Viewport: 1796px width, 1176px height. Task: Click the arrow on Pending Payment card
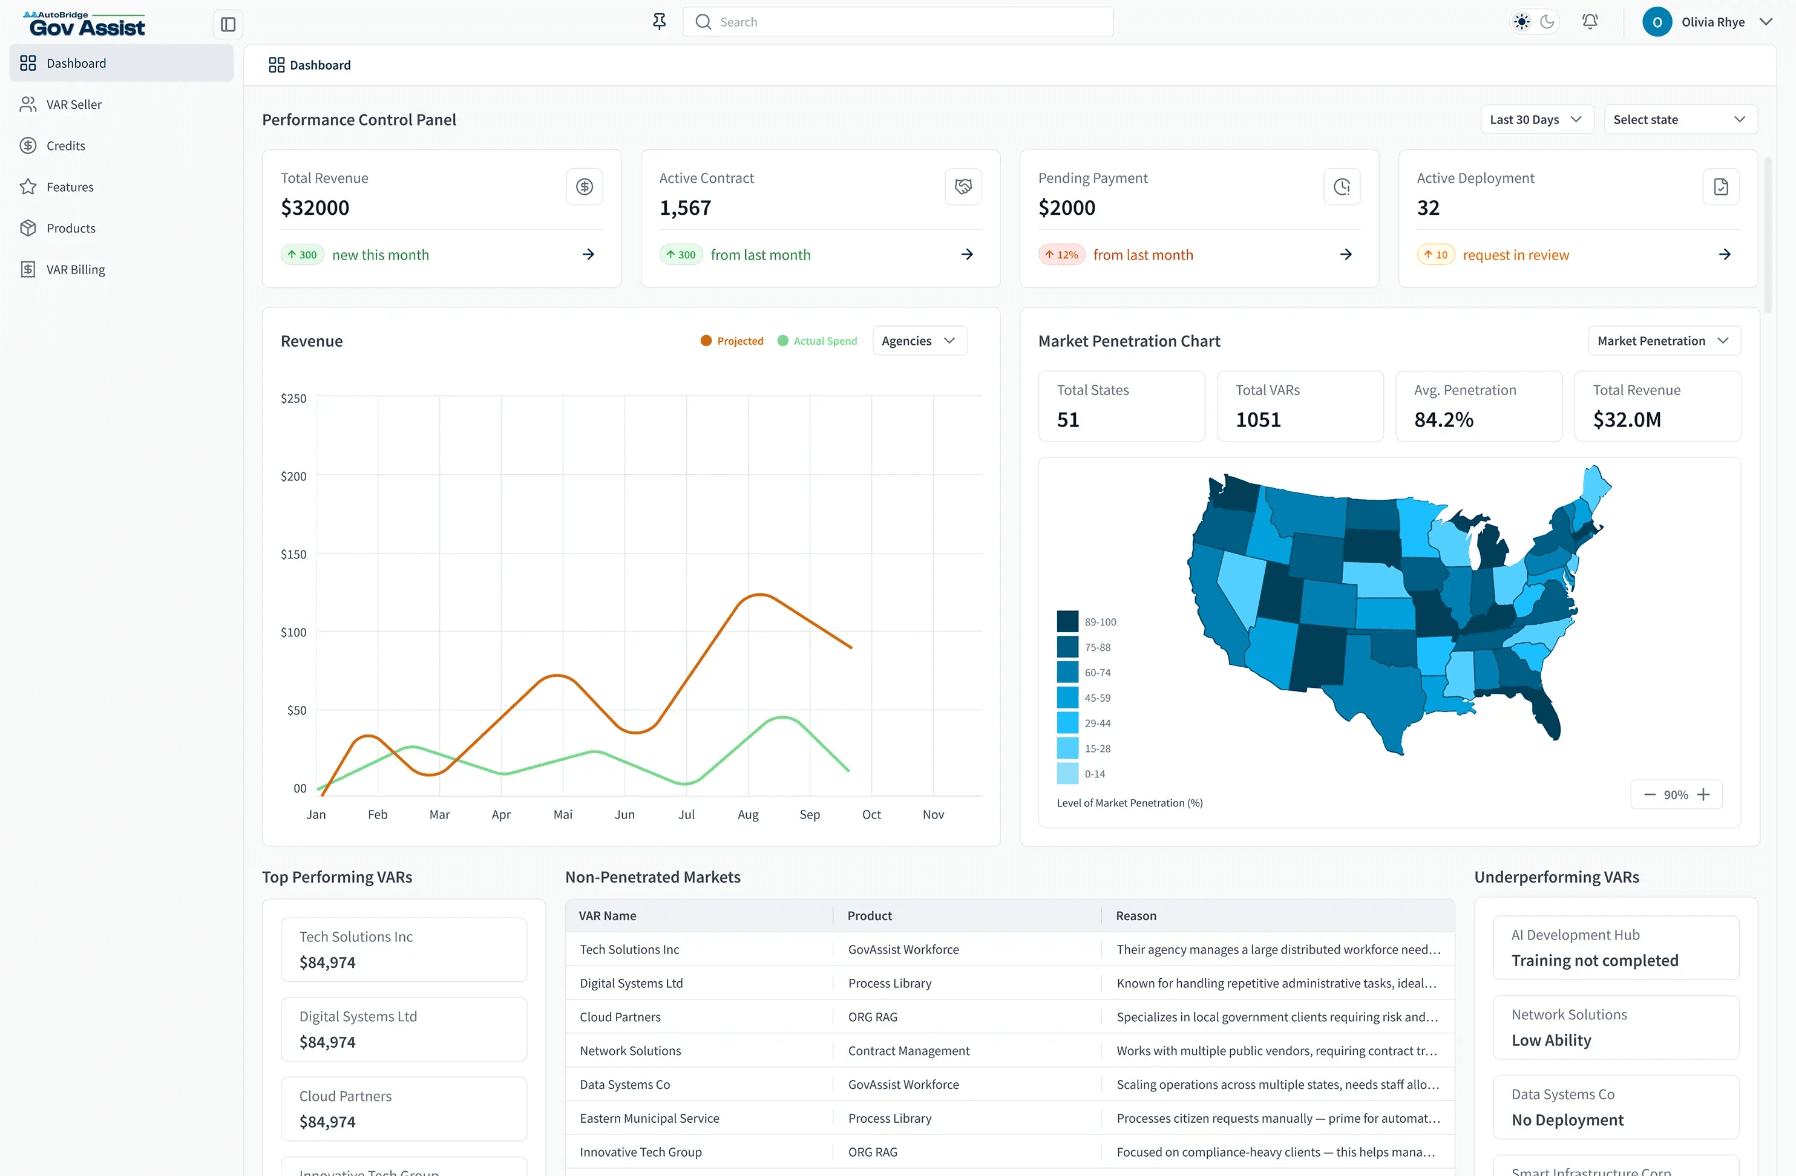pos(1346,254)
